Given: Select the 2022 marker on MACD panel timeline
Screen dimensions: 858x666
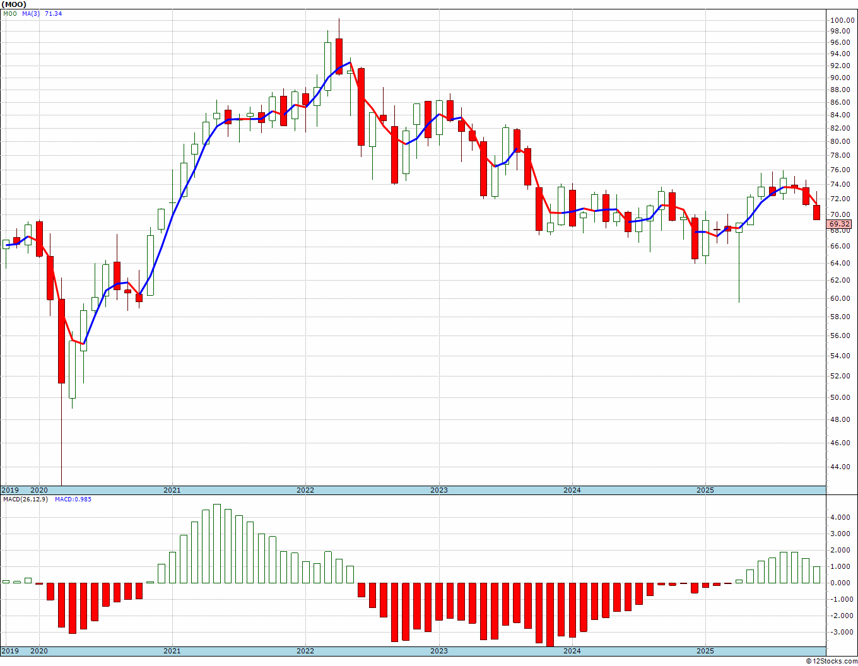Looking at the screenshot, I should tap(305, 651).
